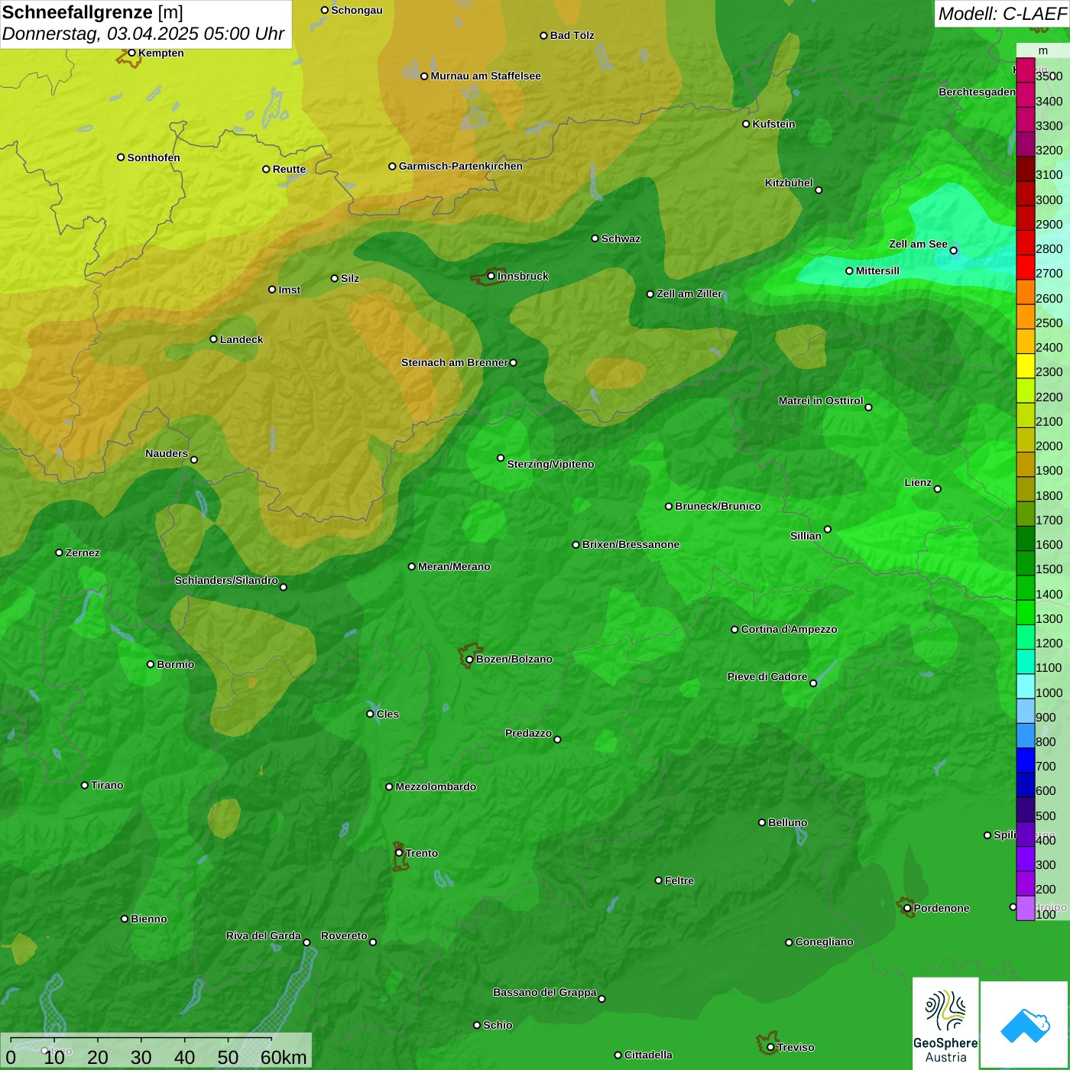
Task: Click the Sterzing/Vipiteno label
Action: (551, 464)
